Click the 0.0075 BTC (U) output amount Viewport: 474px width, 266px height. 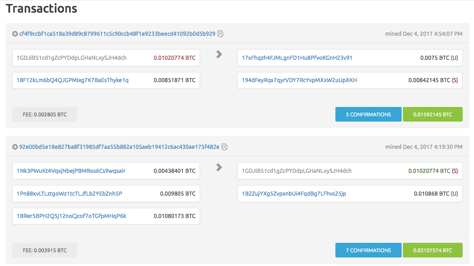439,58
